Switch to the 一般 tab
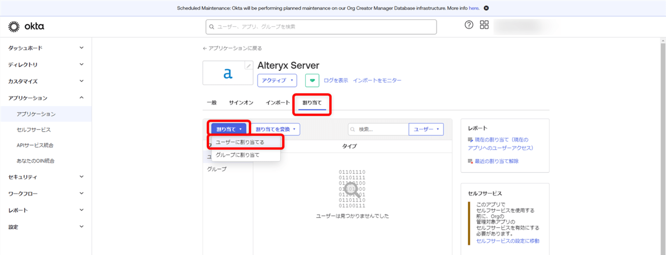The image size is (666, 255). [212, 103]
